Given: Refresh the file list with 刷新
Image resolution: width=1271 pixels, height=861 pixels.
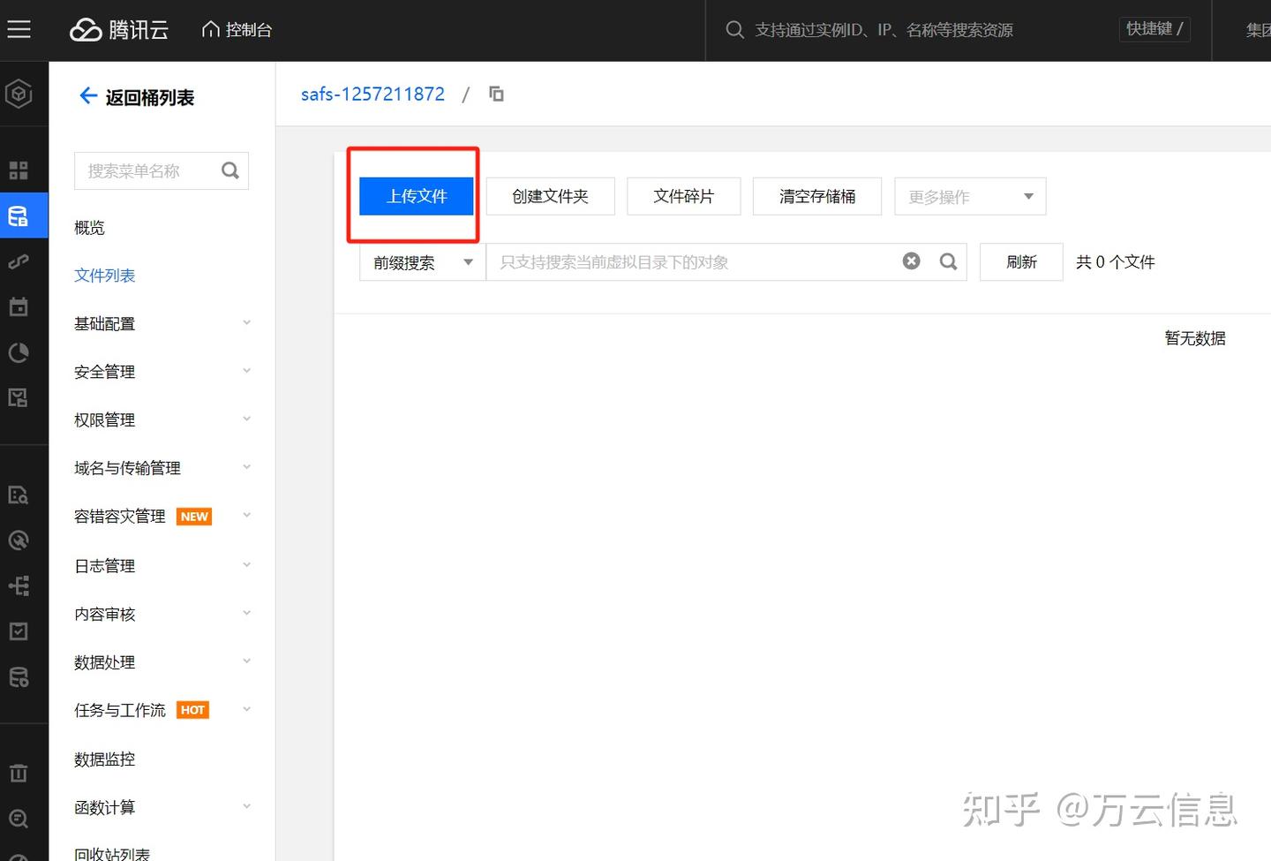Looking at the screenshot, I should tap(1021, 262).
